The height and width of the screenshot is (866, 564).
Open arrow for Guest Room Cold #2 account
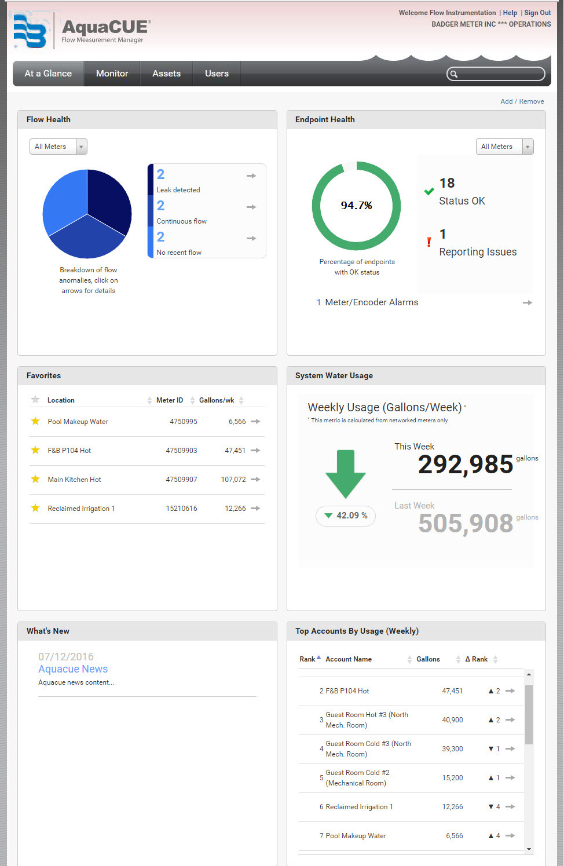coord(510,777)
